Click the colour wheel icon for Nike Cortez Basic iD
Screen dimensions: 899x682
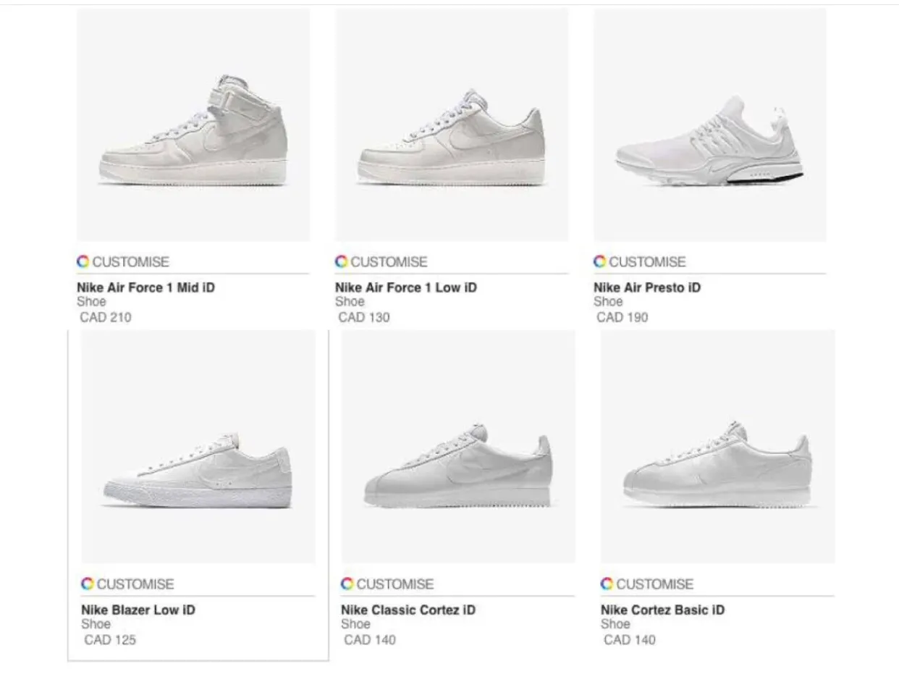tap(605, 584)
